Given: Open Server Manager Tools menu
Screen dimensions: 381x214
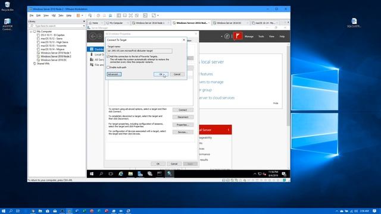Looking at the screenshot, I should click(x=261, y=36).
